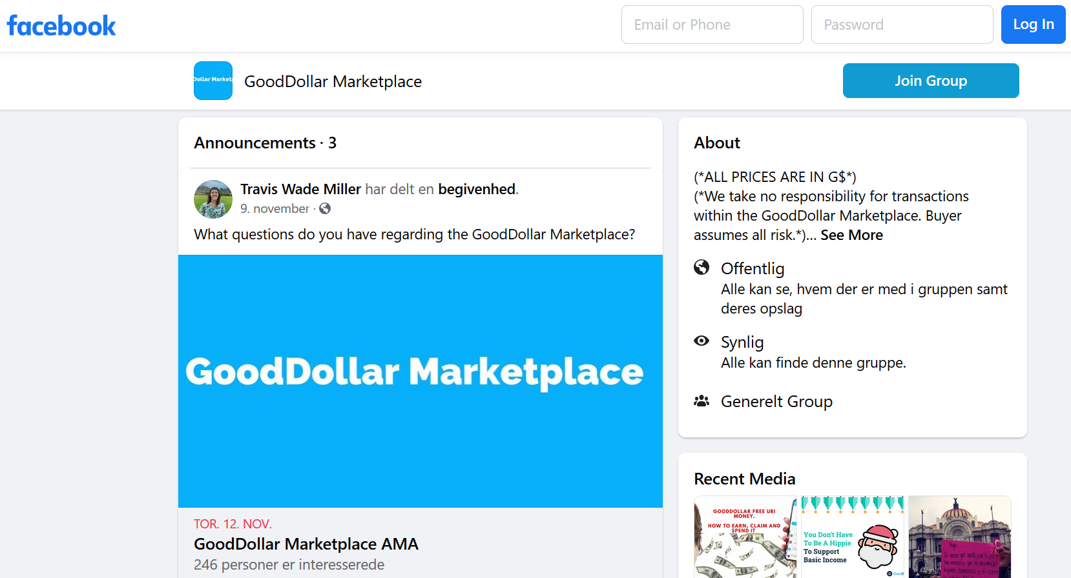Click the Log In button

(1034, 25)
